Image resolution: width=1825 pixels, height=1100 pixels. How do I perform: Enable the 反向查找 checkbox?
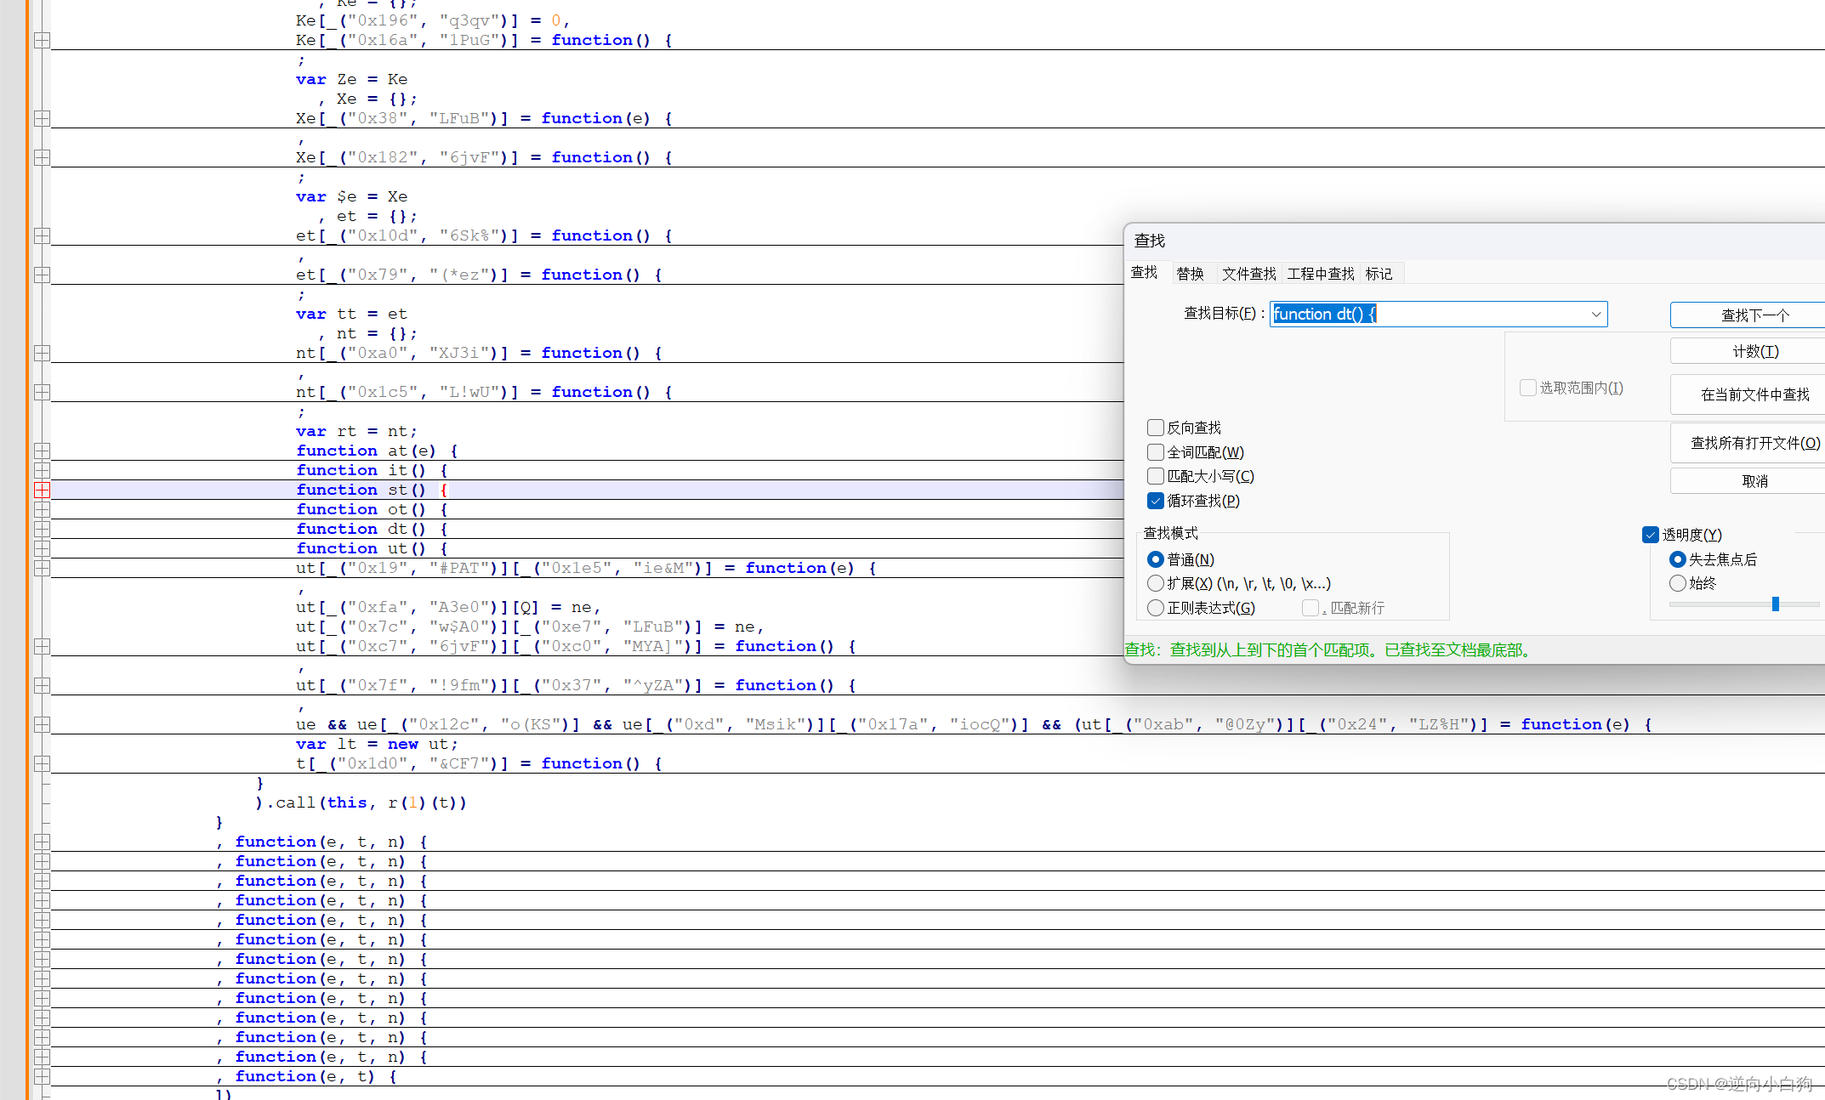point(1155,428)
